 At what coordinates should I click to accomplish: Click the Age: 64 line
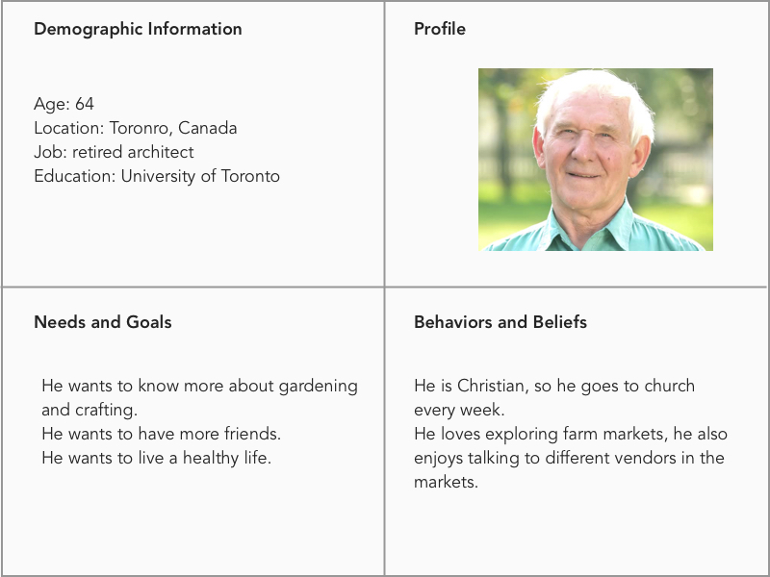(64, 104)
